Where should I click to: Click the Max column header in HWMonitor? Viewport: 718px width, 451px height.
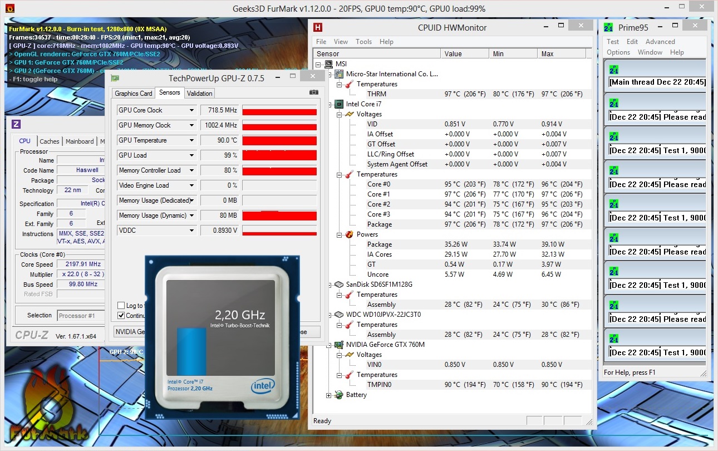[x=562, y=54]
